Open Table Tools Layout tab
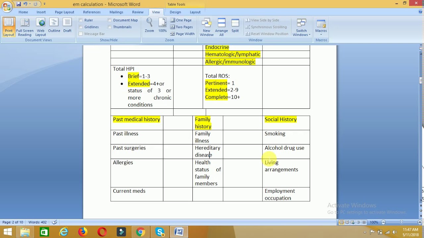 click(x=195, y=12)
